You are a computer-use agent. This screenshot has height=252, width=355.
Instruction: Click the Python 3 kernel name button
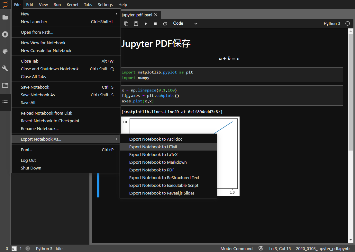(332, 23)
